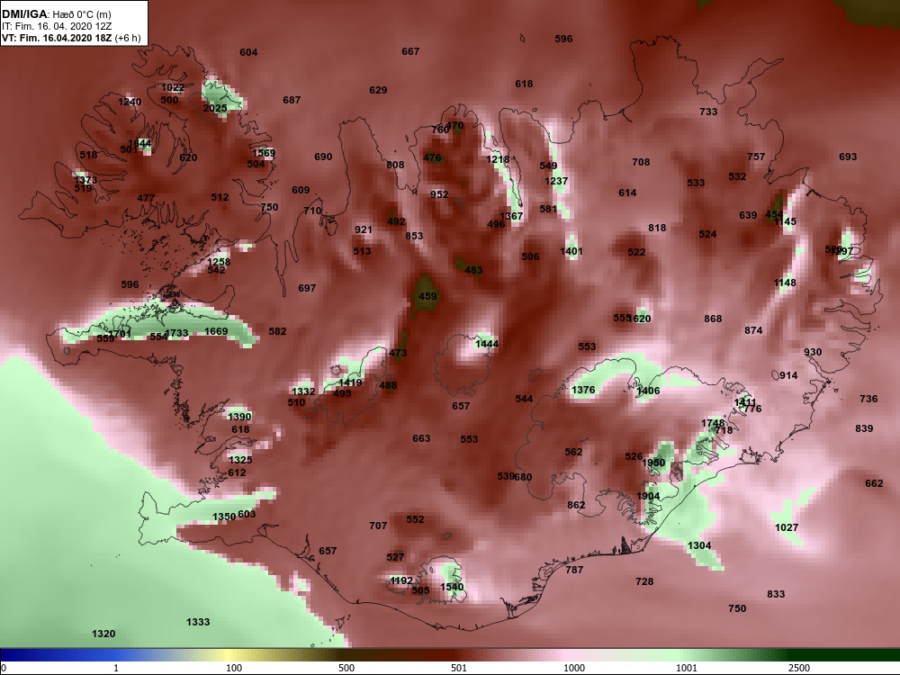Click the 862 height value
900x675 pixels.
(x=576, y=505)
